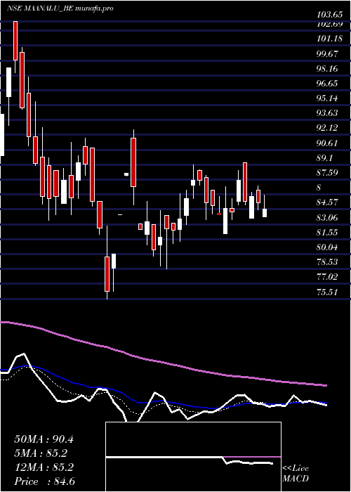Click the 75.51 price level label
This screenshot has width=351, height=492.
point(327,292)
